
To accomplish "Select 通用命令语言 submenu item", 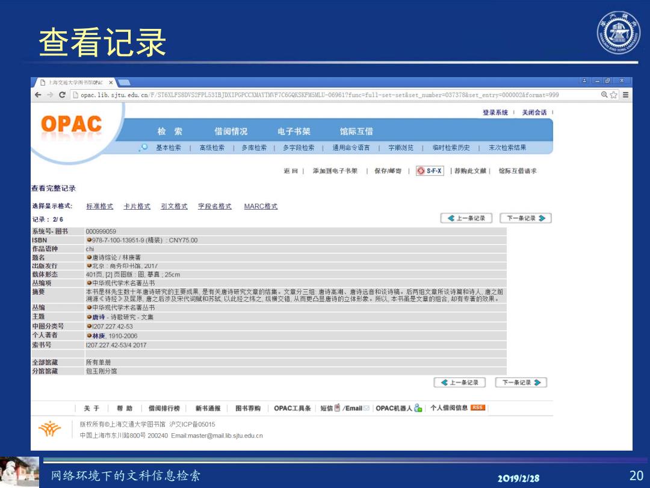I will tap(351, 148).
